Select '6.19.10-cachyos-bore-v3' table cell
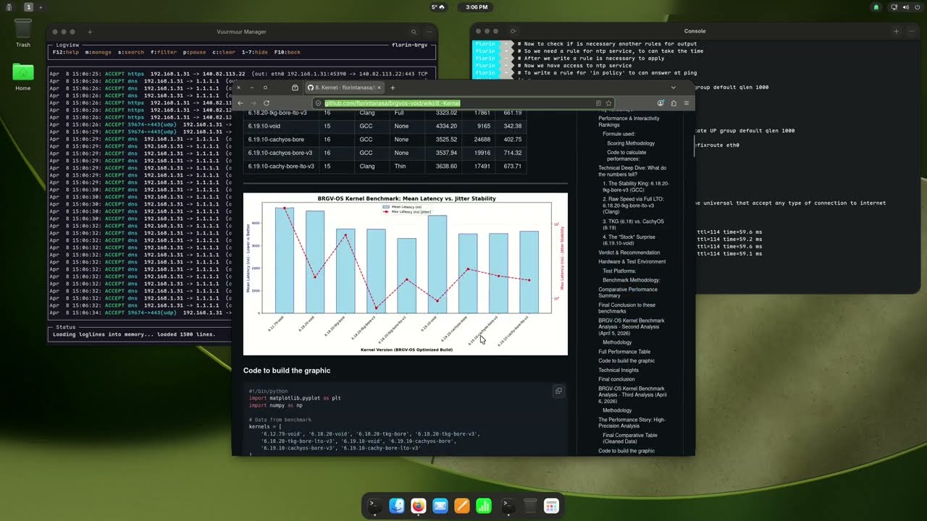 (280, 153)
